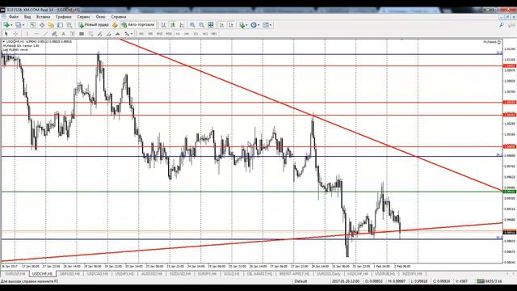
Task: Expand the Periods dropdown arrow
Action: [258, 25]
